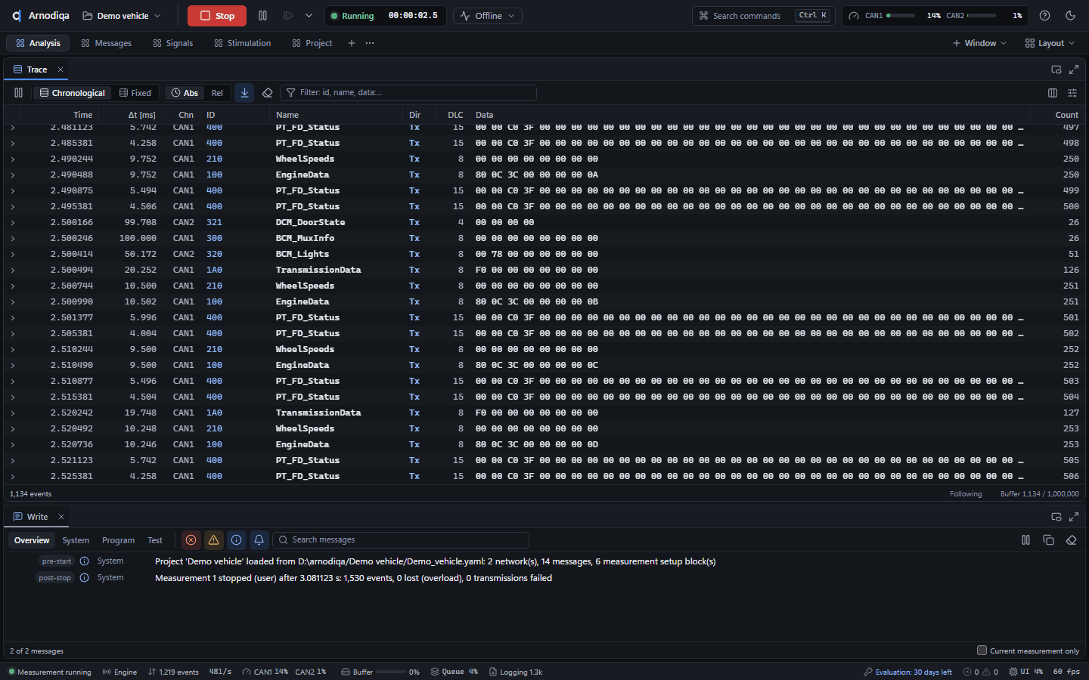This screenshot has height=680, width=1089.
Task: Enable Current measurement only checkbox
Action: coord(982,651)
